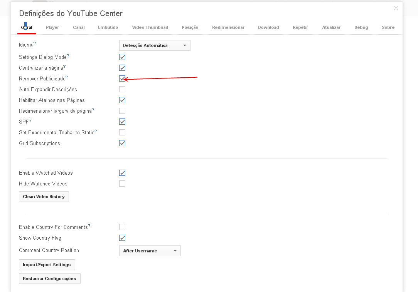418x292 pixels.
Task: Open the Debug tab
Action: (361, 27)
